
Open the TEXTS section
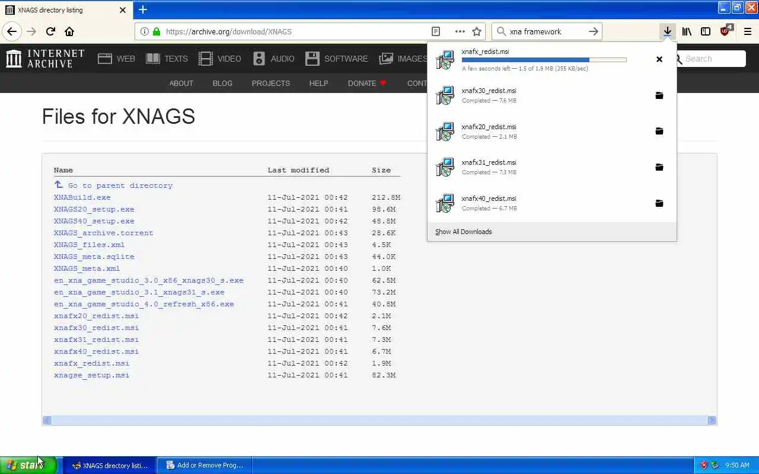click(167, 59)
